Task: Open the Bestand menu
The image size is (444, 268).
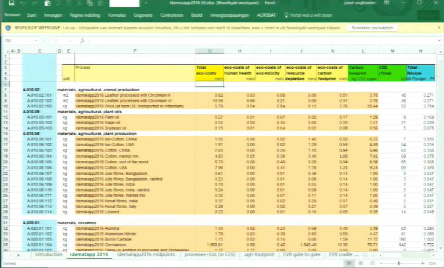Action: point(12,15)
